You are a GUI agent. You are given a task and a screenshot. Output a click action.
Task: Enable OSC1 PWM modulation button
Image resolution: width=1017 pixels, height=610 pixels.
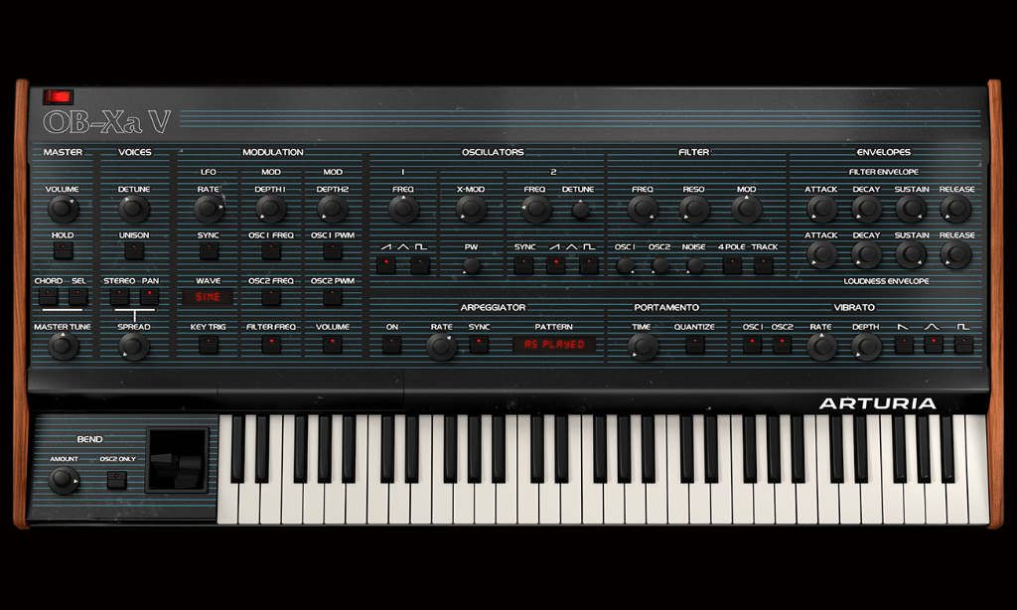(x=332, y=251)
